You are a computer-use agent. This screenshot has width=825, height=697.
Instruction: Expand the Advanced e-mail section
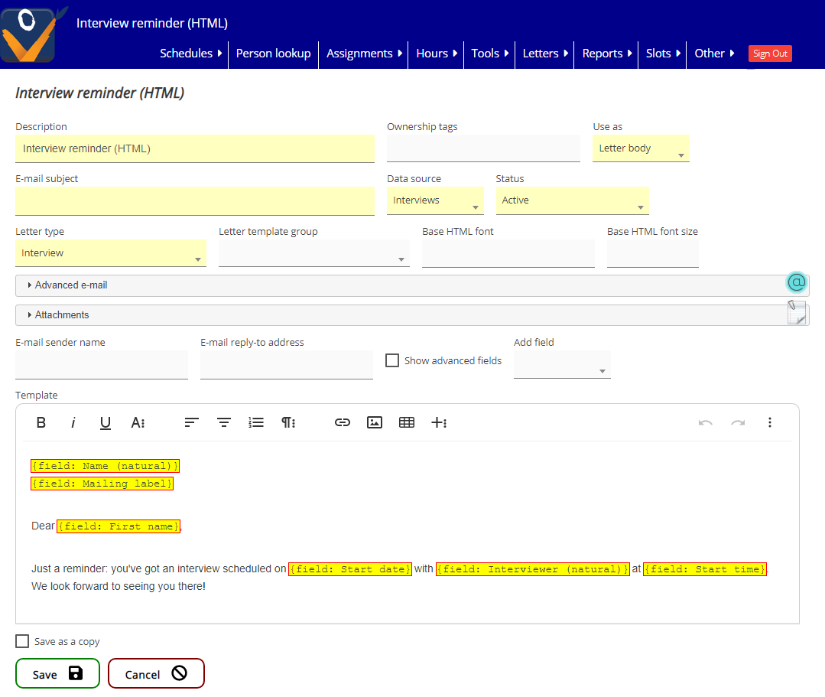(x=412, y=285)
